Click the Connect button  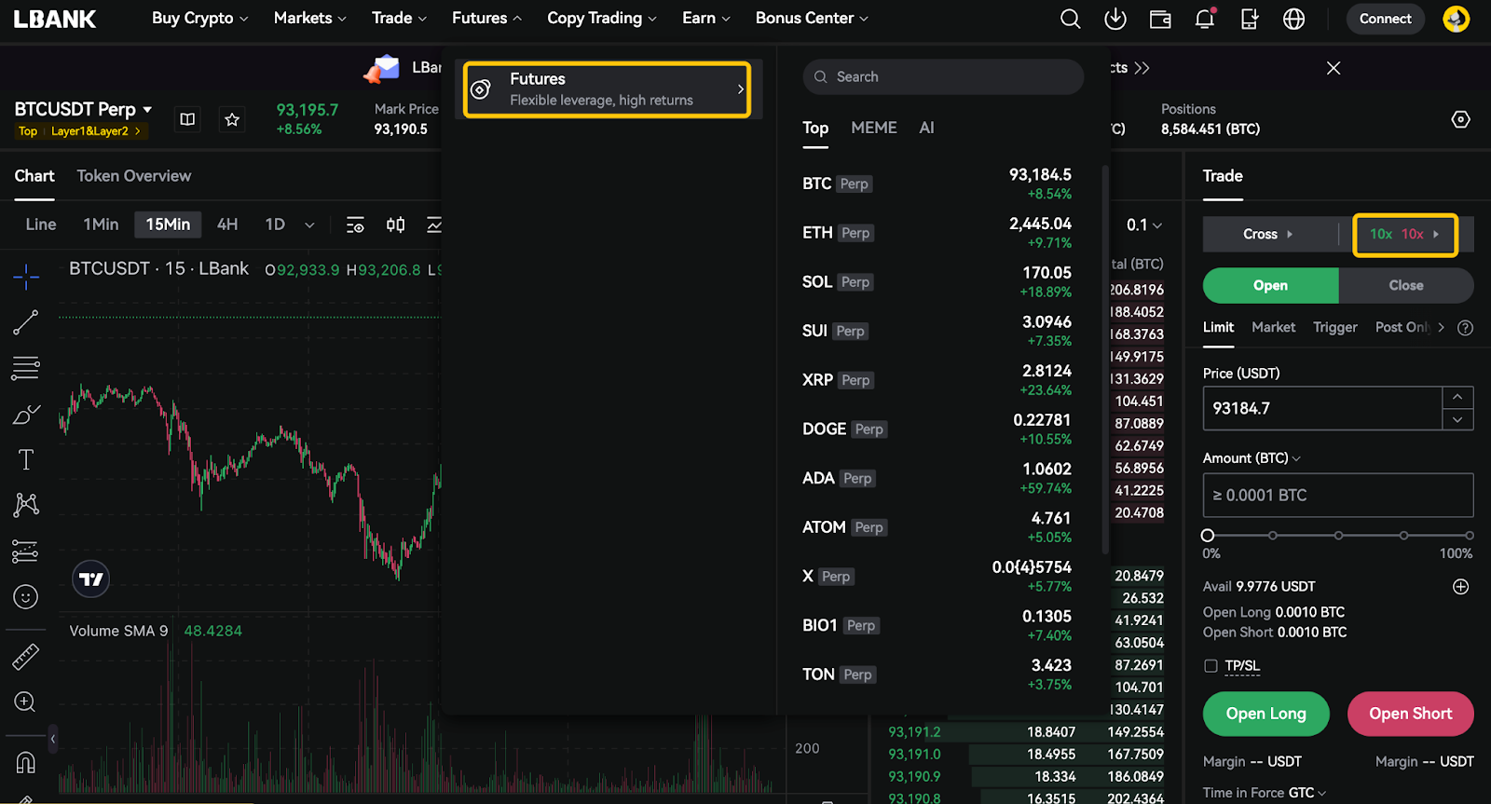point(1385,19)
